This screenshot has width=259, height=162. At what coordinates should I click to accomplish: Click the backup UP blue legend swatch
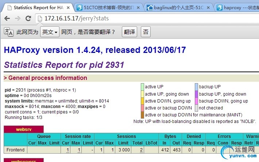tap(196, 87)
